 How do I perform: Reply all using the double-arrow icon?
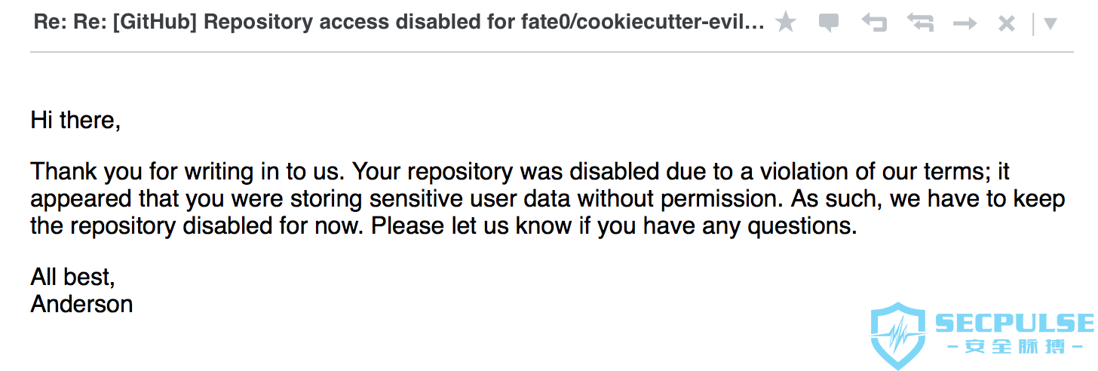[x=920, y=23]
